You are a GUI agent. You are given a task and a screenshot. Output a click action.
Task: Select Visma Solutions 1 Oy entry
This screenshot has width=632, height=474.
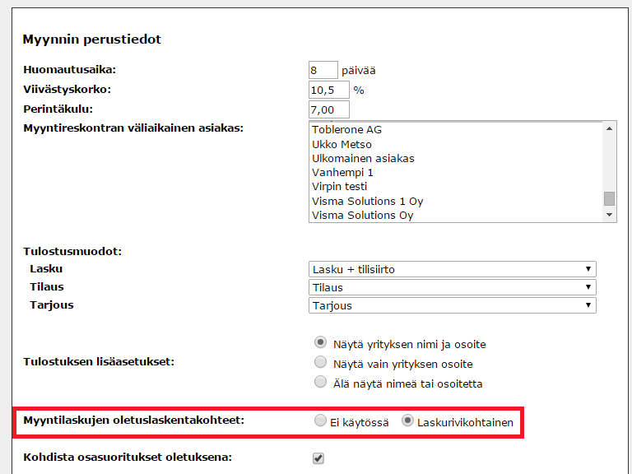click(367, 201)
